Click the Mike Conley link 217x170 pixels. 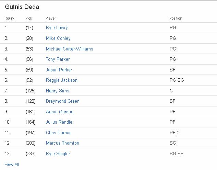click(58, 38)
